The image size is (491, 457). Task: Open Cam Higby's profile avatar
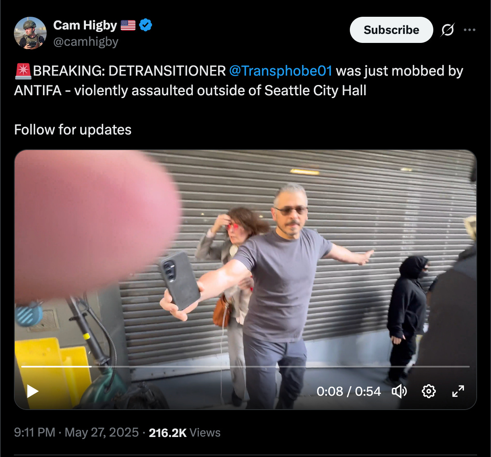[x=30, y=33]
